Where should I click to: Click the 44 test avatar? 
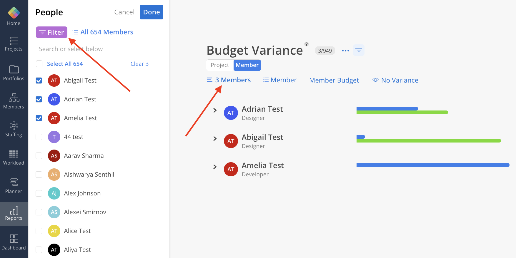[x=54, y=137]
